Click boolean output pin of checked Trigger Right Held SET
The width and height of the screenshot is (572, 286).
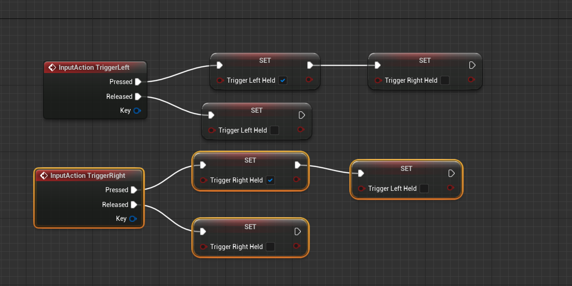(297, 179)
